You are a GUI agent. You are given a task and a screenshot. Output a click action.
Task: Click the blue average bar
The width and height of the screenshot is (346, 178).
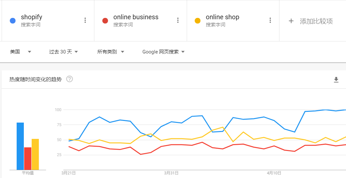[x=20, y=146]
